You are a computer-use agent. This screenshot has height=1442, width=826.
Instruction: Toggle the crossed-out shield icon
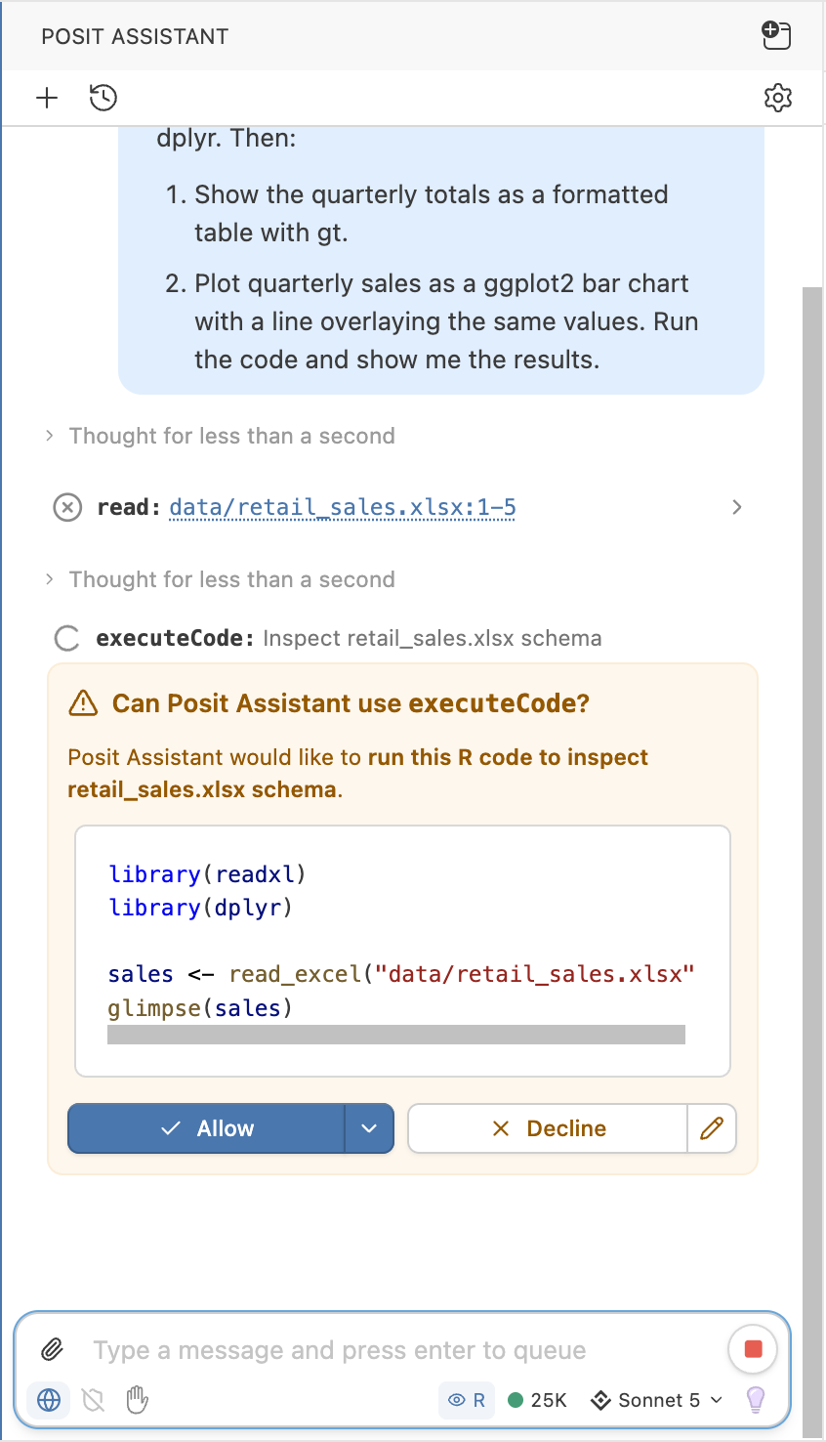[94, 1400]
